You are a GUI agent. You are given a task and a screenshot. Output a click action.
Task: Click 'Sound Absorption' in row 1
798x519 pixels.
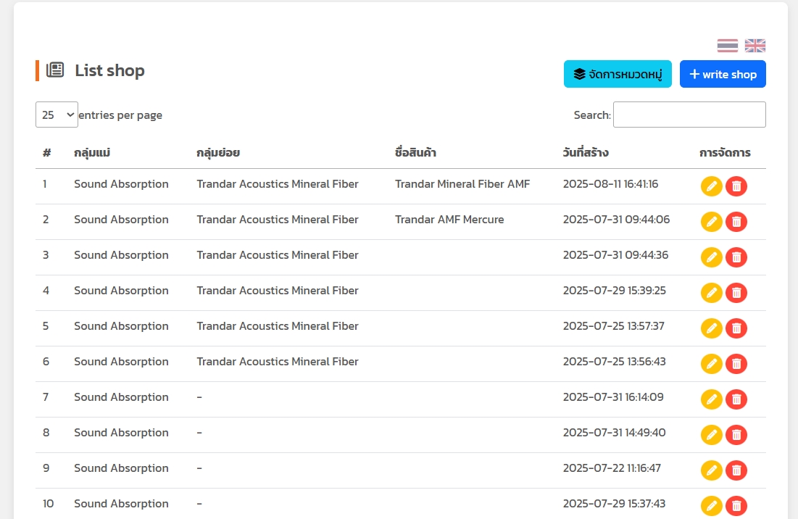tap(121, 184)
